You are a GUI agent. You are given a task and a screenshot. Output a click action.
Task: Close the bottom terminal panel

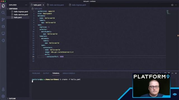(176, 73)
